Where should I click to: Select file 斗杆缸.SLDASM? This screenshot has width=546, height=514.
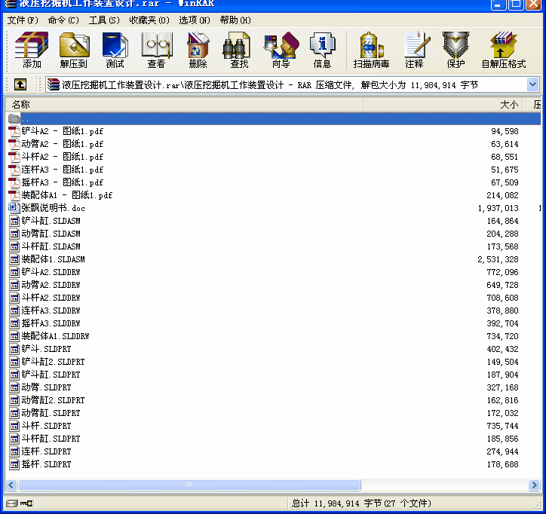[x=51, y=246]
